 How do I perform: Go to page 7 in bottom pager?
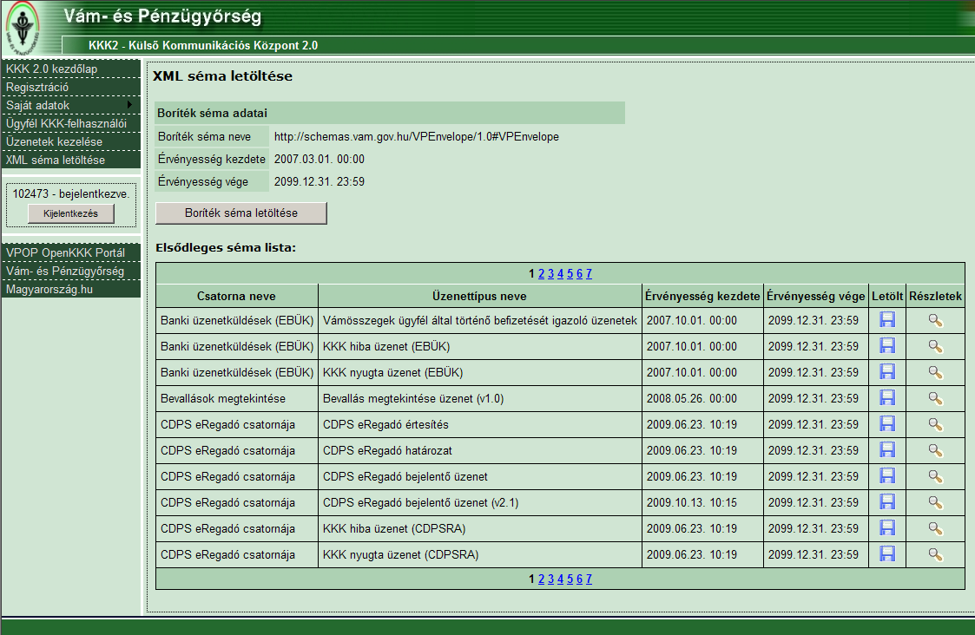[x=589, y=579]
